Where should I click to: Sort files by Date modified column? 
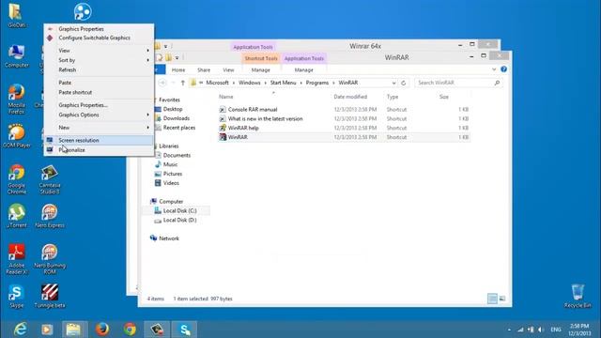350,97
